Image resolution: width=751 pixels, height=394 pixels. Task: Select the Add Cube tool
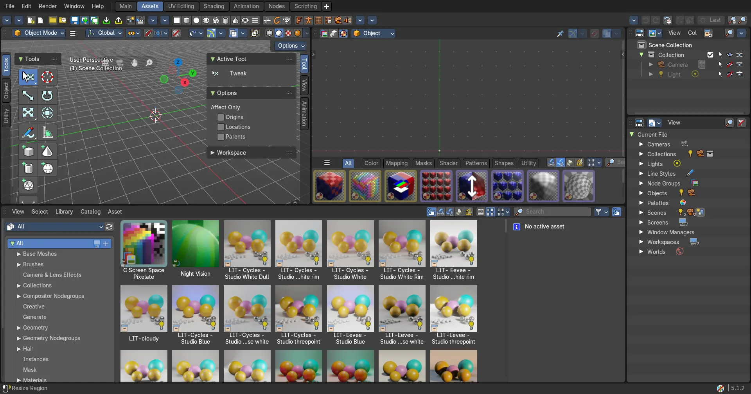pos(28,151)
